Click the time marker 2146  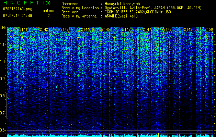coord(126,29)
